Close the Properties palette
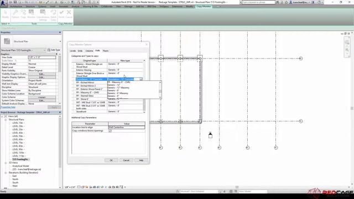The image size is (354, 199). pos(60,33)
